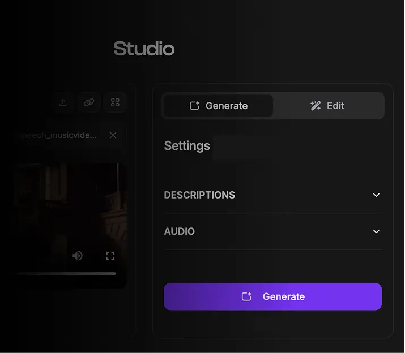Click the copy link chain icon
This screenshot has height=353, width=405.
click(89, 102)
